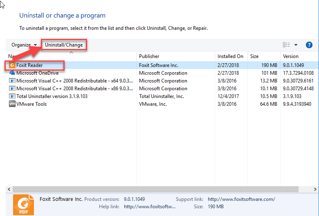Sort by the Version column header

[290, 56]
